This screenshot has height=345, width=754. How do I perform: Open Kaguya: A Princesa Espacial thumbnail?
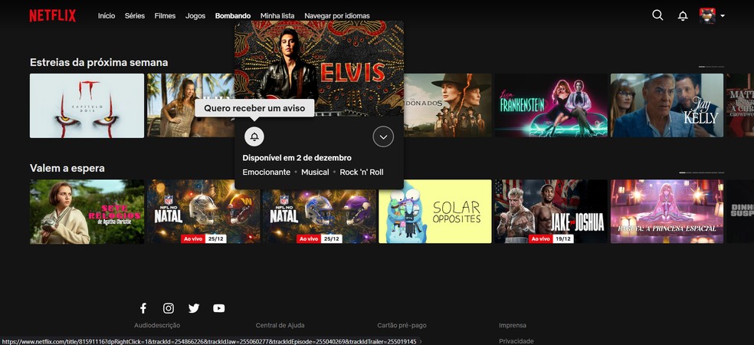pos(667,212)
